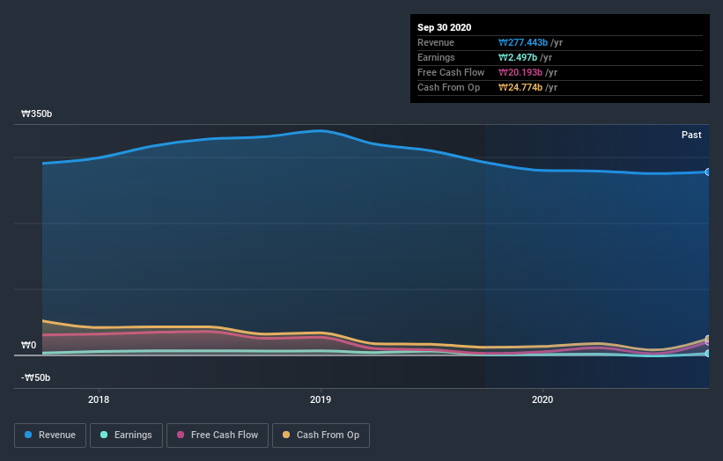Toggle the Earnings legend series
The image size is (723, 461).
click(x=126, y=435)
